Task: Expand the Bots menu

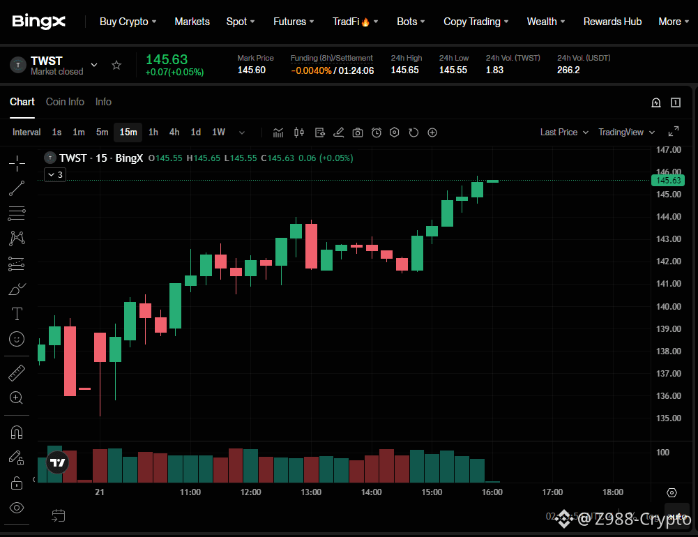Action: coord(411,22)
